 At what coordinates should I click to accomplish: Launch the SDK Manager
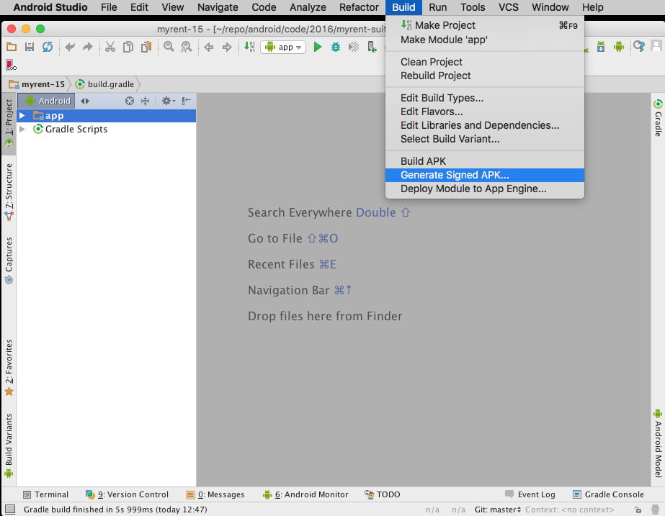(x=600, y=46)
